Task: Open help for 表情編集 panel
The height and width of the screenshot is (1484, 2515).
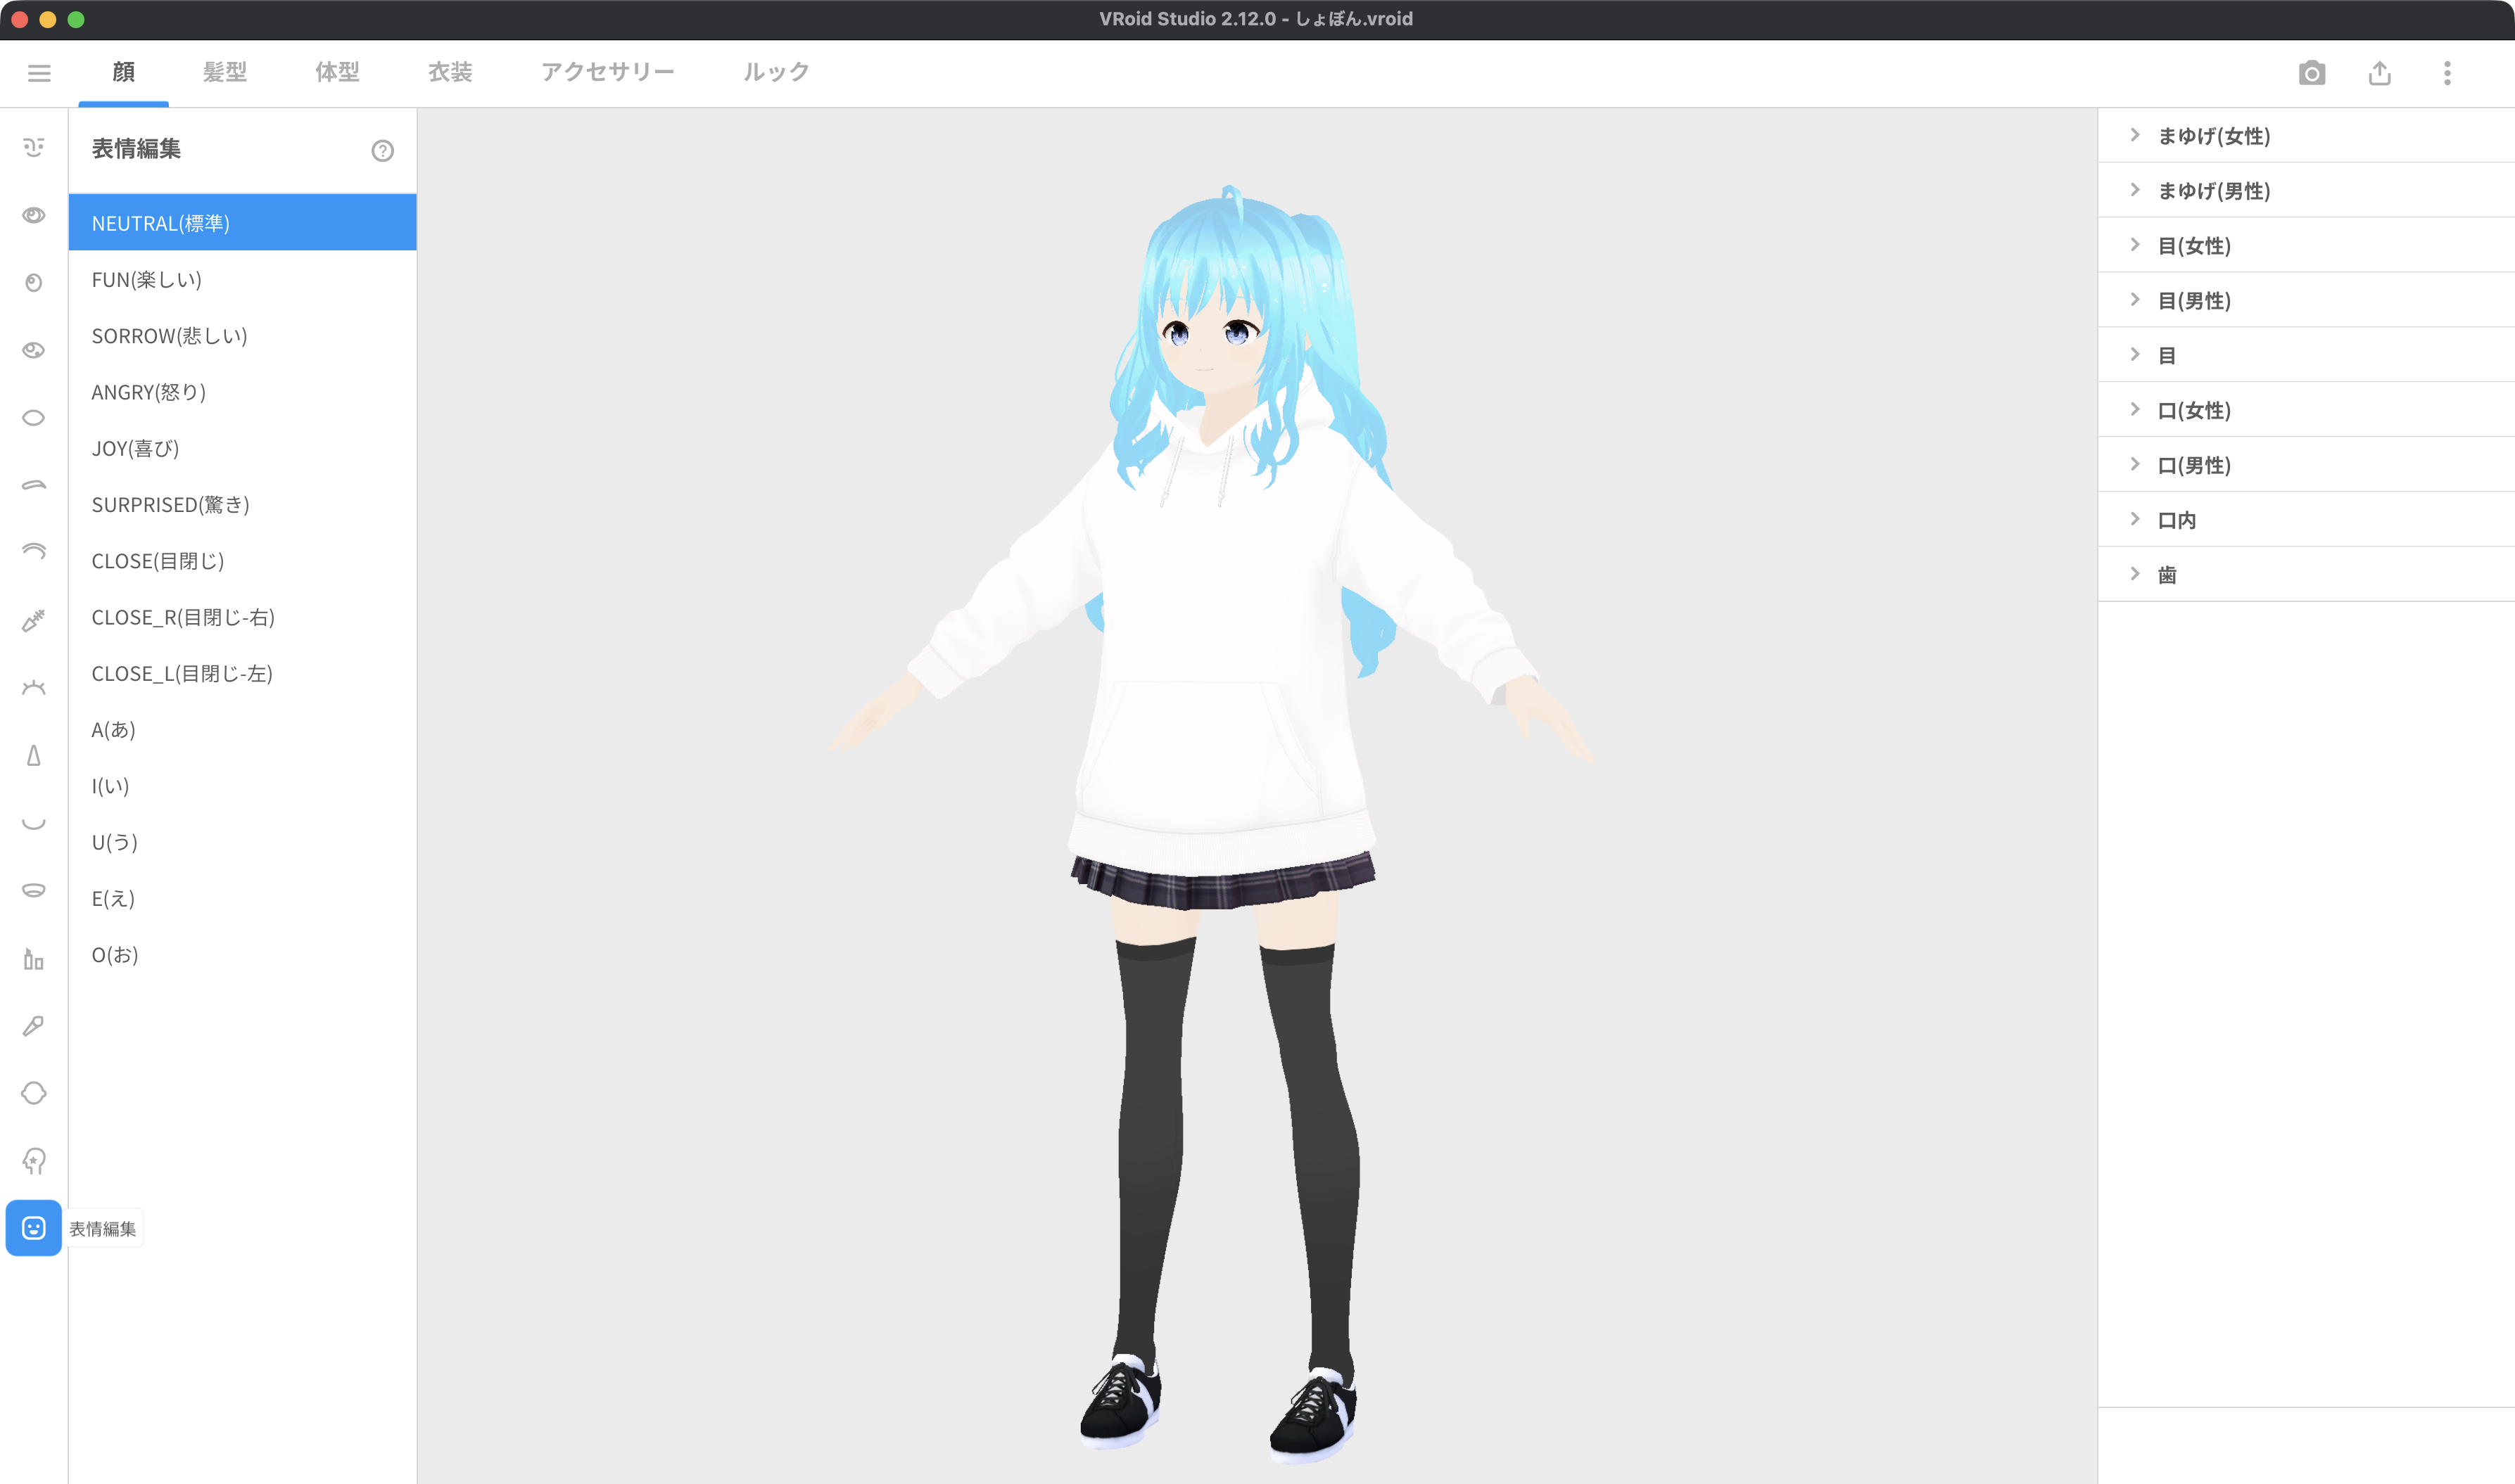Action: point(382,151)
